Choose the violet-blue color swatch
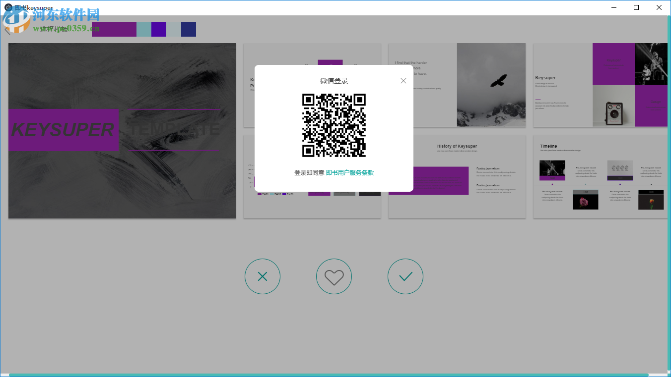 159,29
